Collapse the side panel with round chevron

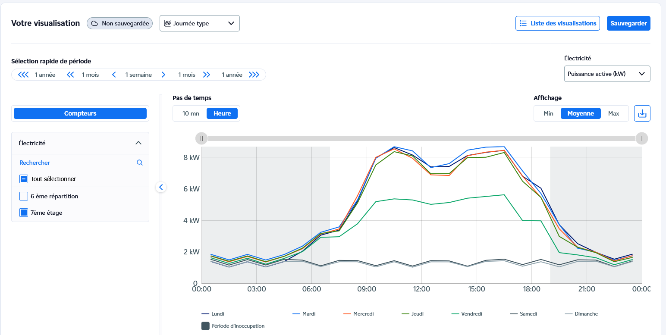click(x=161, y=187)
